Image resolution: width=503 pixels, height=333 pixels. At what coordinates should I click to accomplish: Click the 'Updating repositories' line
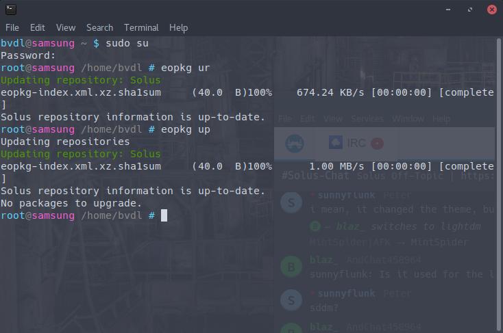pos(65,142)
